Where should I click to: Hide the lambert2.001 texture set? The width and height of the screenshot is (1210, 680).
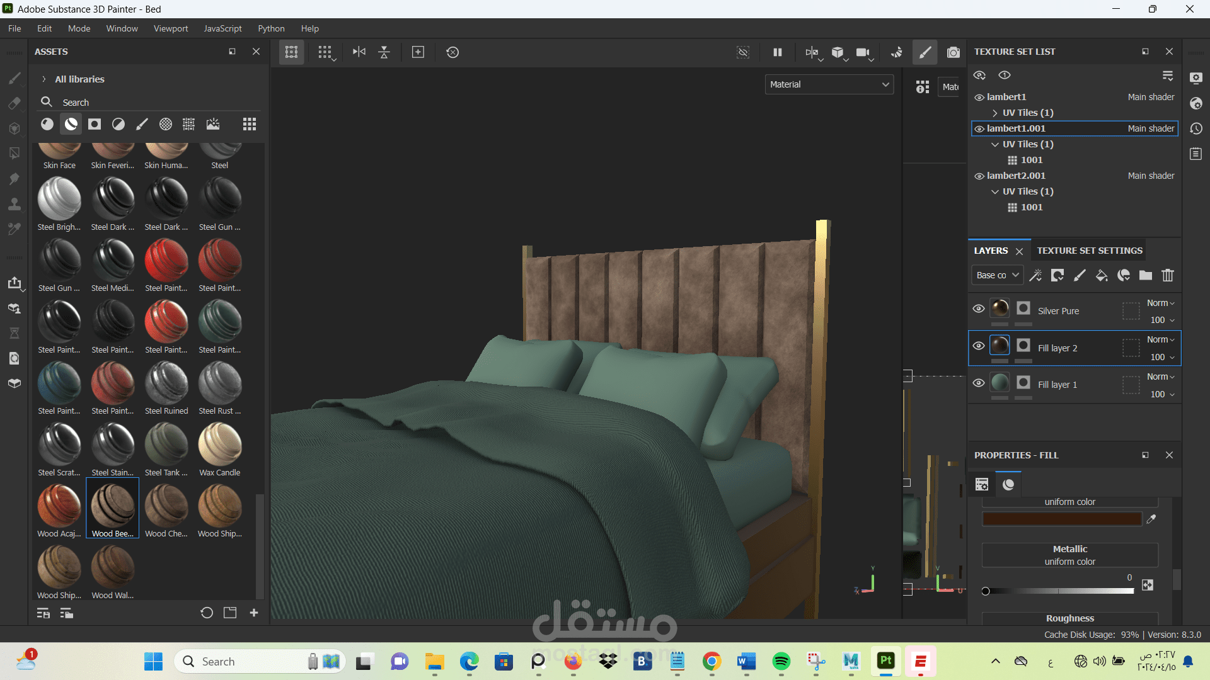[979, 176]
